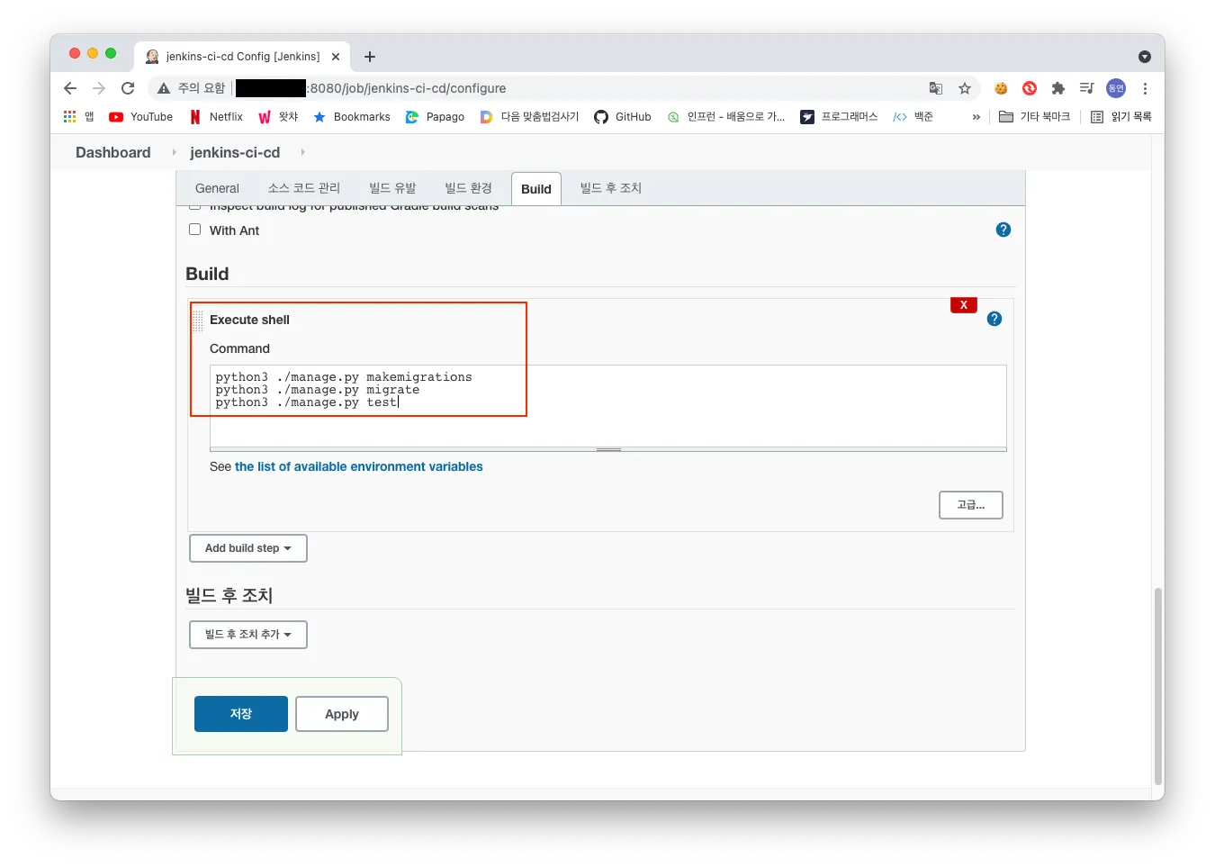Open the 왓챠 bookmark
The width and height of the screenshot is (1215, 867).
(278, 117)
